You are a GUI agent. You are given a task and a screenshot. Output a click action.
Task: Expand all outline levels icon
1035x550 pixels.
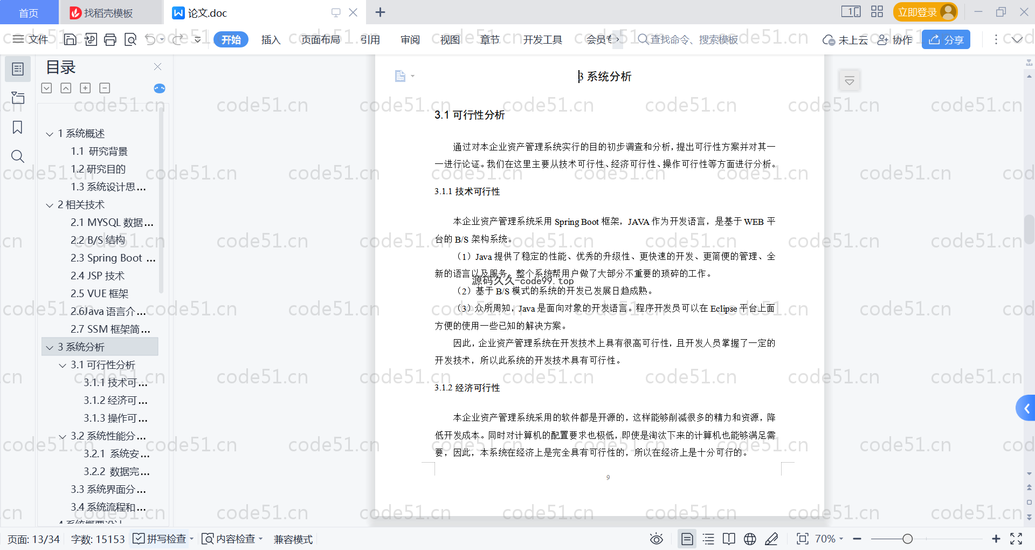coord(47,88)
